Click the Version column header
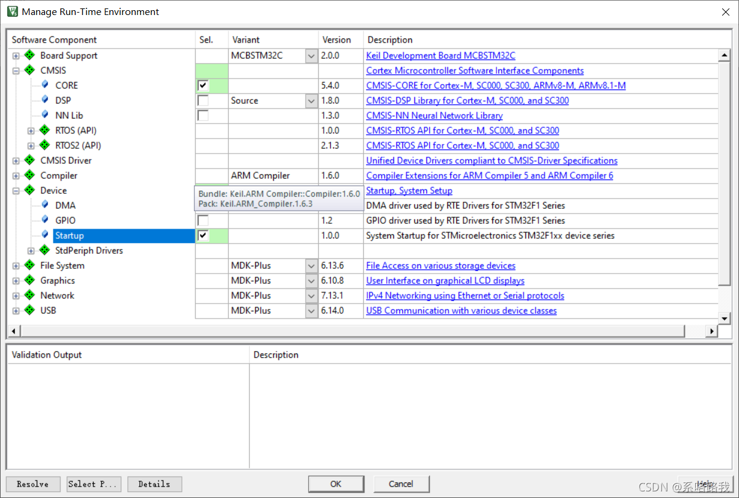Viewport: 739px width, 498px height. coord(341,40)
